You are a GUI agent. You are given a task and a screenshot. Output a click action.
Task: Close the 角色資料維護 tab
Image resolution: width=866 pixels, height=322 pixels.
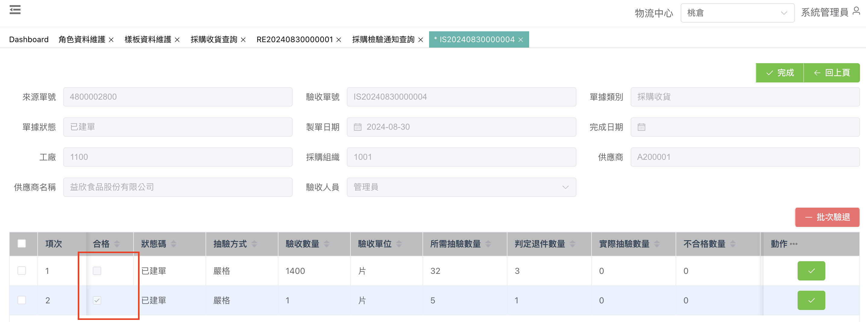click(x=111, y=40)
